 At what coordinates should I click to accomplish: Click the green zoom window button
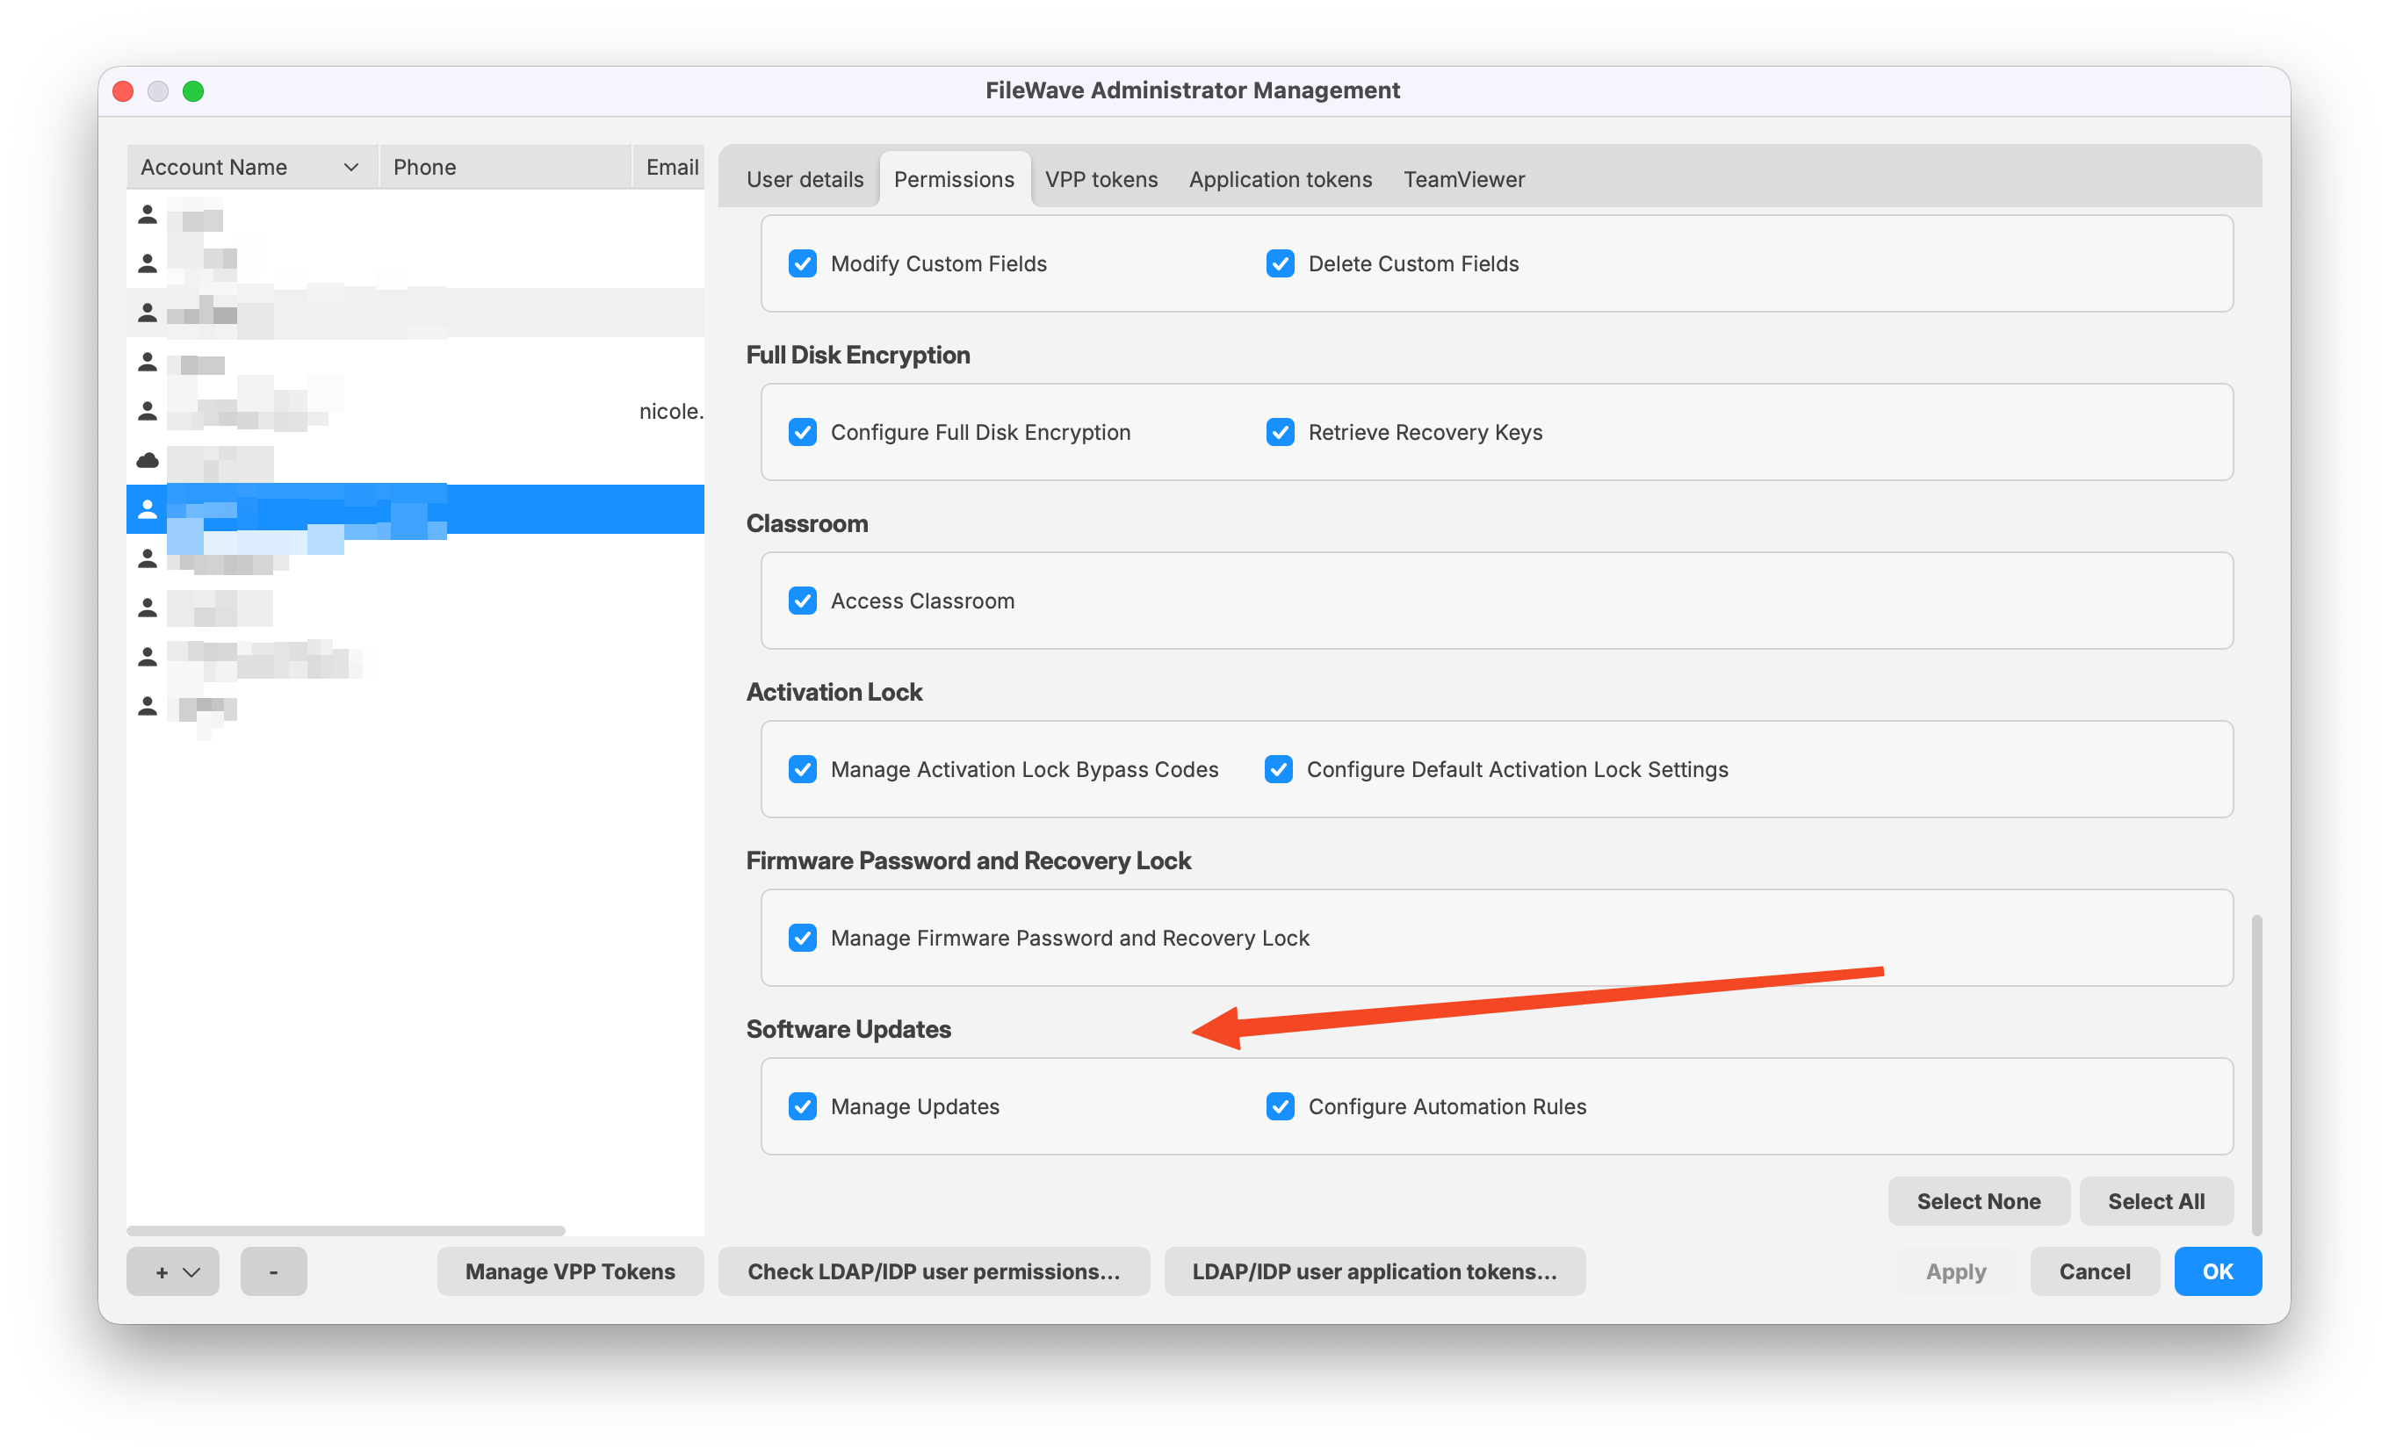tap(193, 91)
